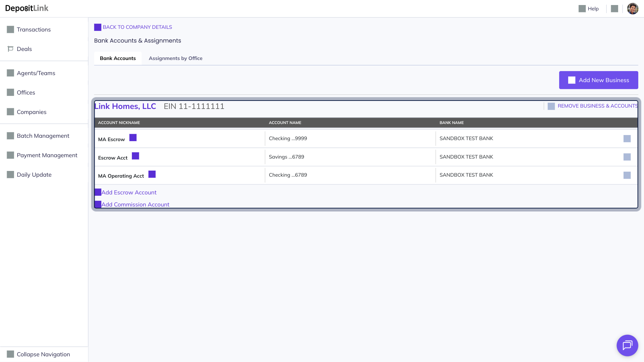Click Add New Business button
Viewport: 644px width, 362px height.
coord(598,80)
